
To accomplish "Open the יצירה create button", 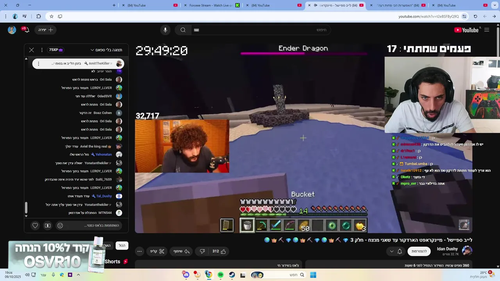I will [46, 30].
